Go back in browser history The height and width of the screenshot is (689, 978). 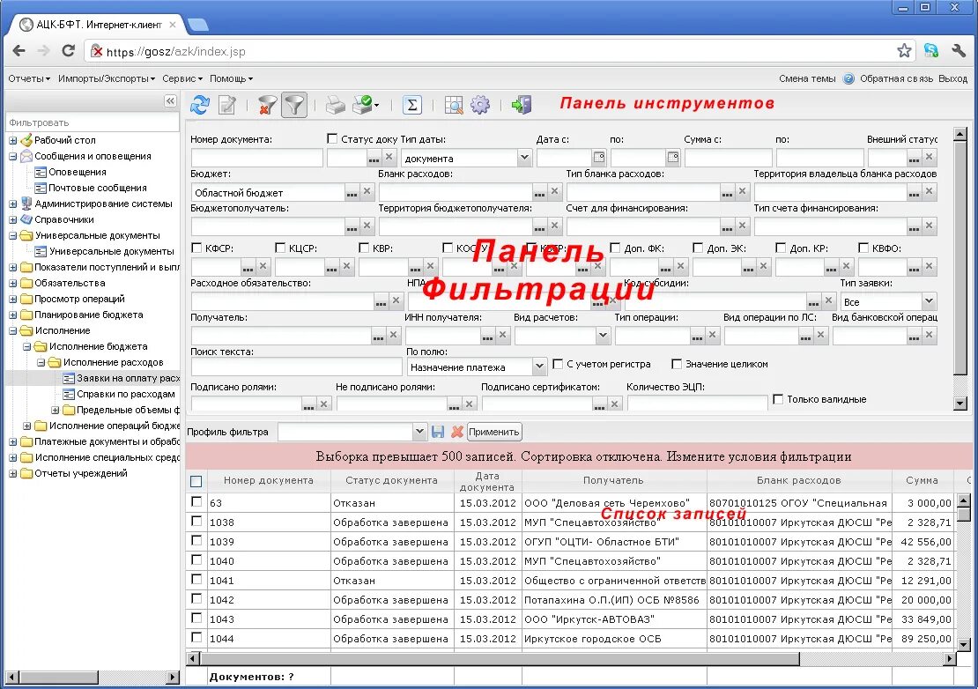(x=19, y=51)
